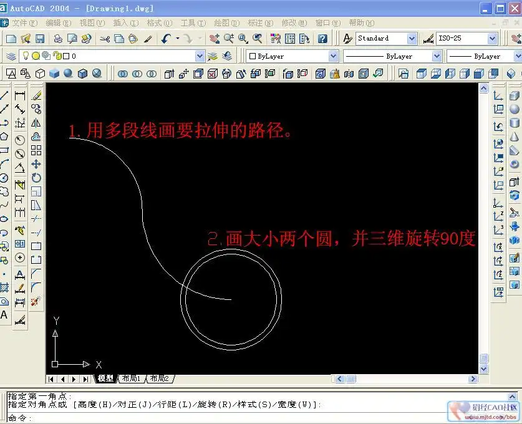Click the ByLayer color square swatch
Viewport: 522px width, 424px height.
[x=253, y=56]
